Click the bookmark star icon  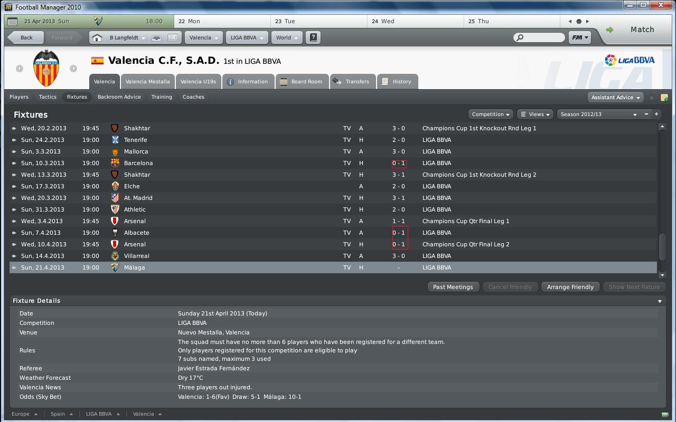(x=652, y=98)
